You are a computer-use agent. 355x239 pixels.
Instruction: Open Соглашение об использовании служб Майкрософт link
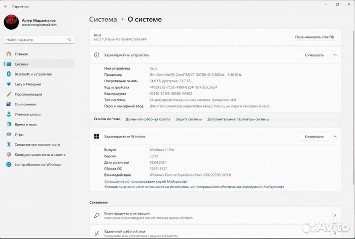point(146,181)
